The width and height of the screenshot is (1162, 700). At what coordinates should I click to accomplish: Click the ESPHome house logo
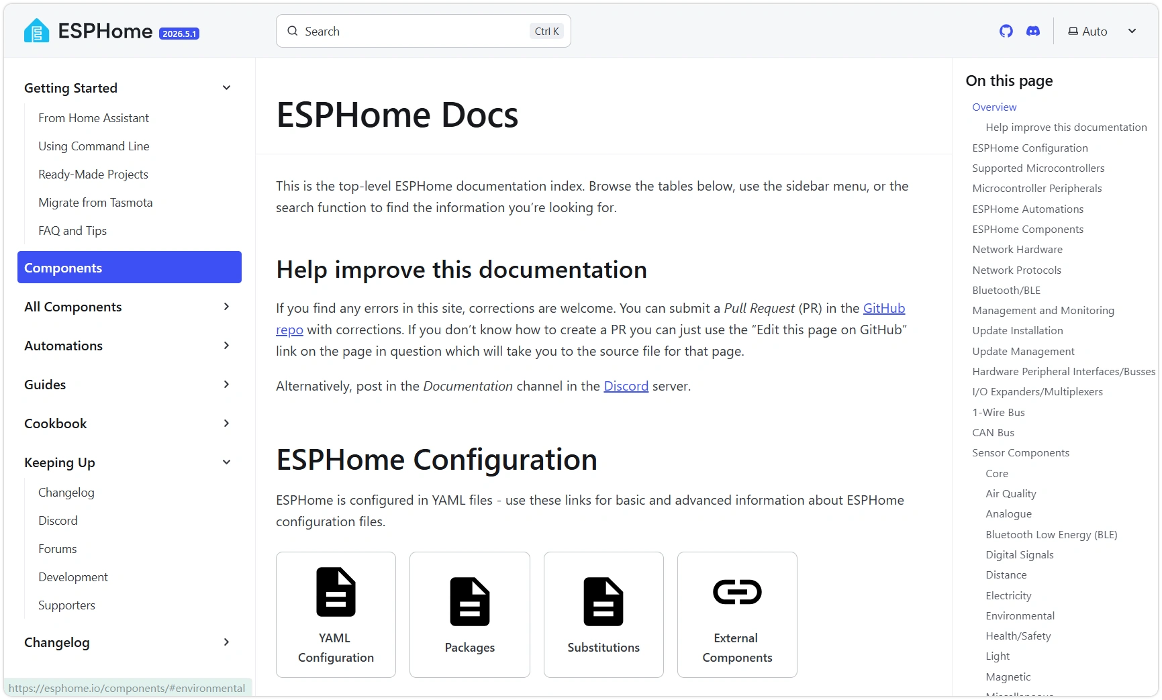(36, 31)
